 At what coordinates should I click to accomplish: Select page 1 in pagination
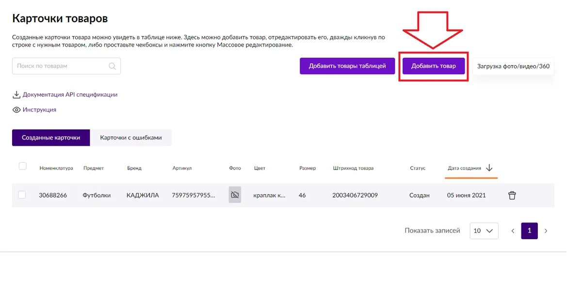coord(530,231)
